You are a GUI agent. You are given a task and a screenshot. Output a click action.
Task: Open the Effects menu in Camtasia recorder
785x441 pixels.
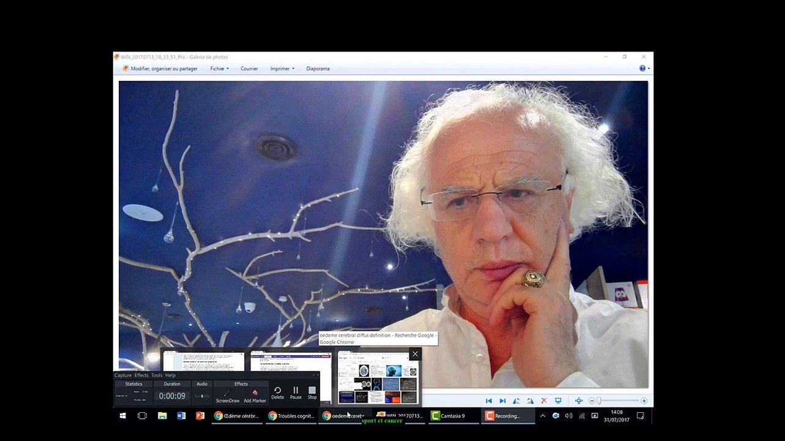coord(141,375)
